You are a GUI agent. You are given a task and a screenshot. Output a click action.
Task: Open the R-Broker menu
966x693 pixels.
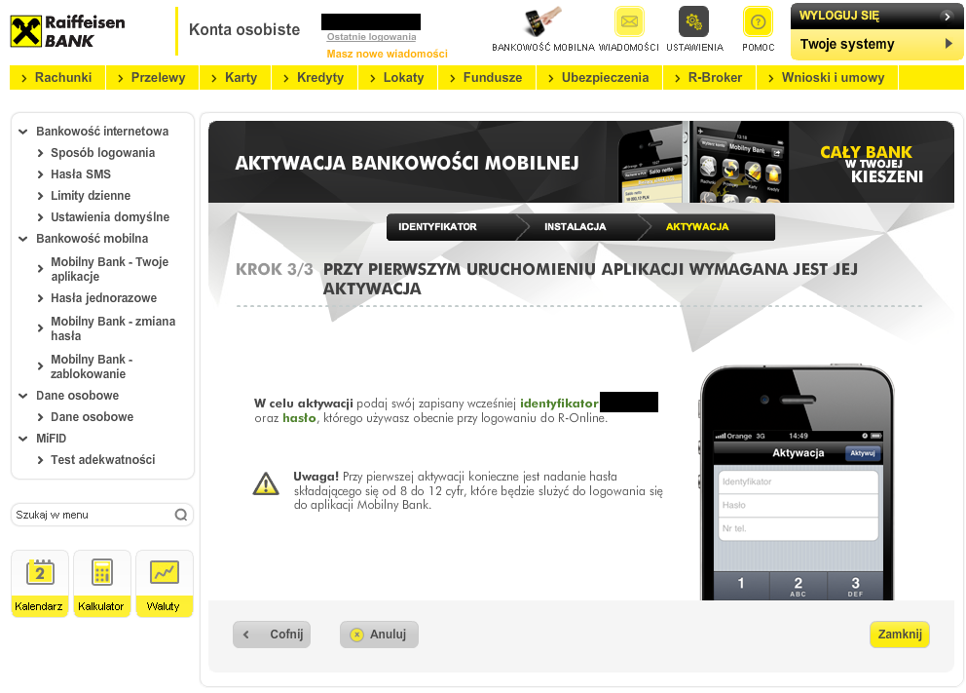(709, 78)
